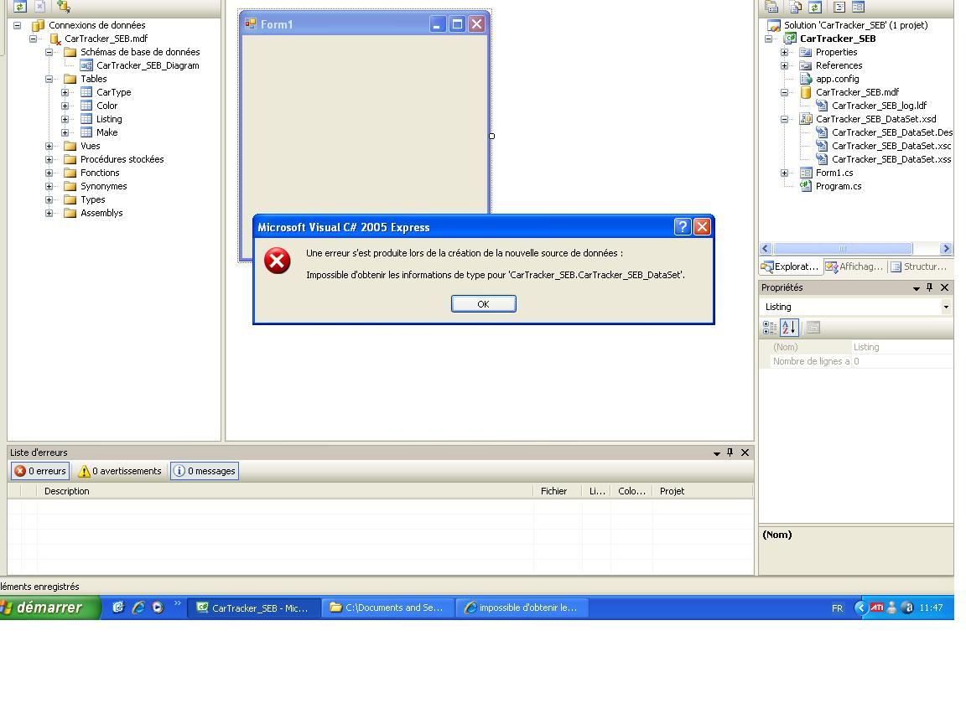Open the C:\Documents and Se... taskbar button
Viewport: 966px width, 724px height.
[x=387, y=608]
